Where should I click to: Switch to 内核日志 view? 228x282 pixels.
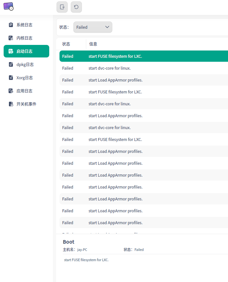tap(26, 38)
